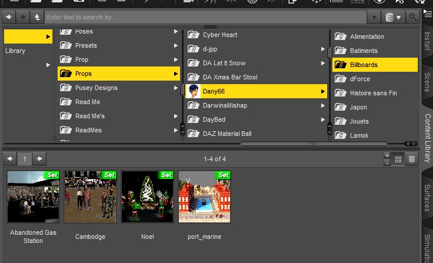Click the magnifier search button

(412, 17)
